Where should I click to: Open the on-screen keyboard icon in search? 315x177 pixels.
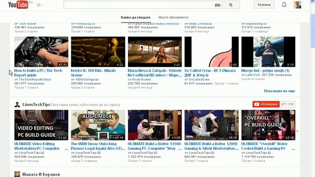coord(218,5)
